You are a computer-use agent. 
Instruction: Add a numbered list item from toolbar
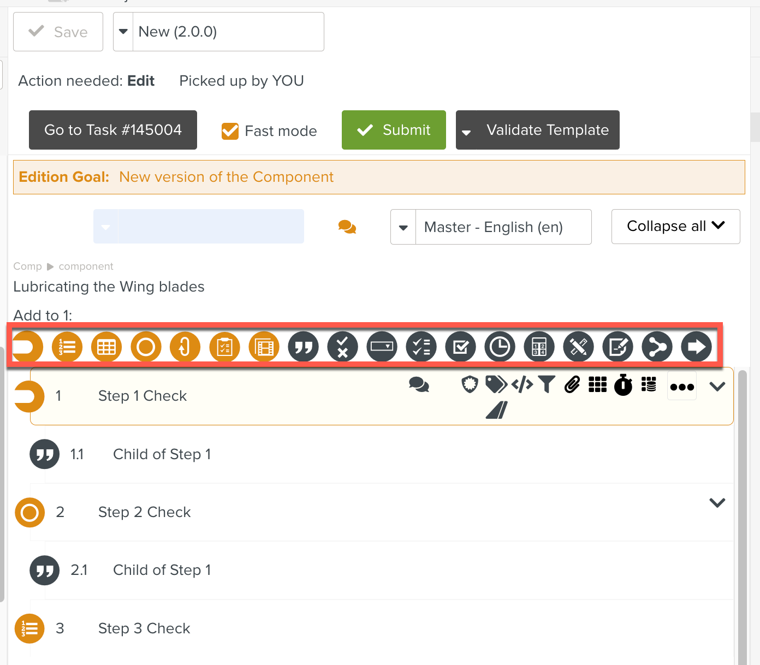[67, 347]
